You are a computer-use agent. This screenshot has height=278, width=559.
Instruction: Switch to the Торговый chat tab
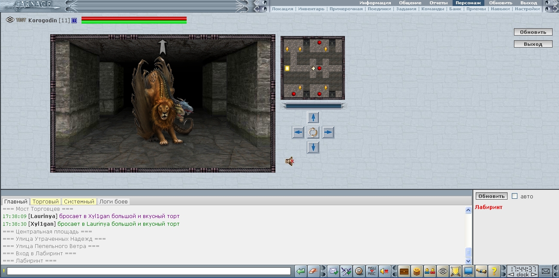click(45, 201)
